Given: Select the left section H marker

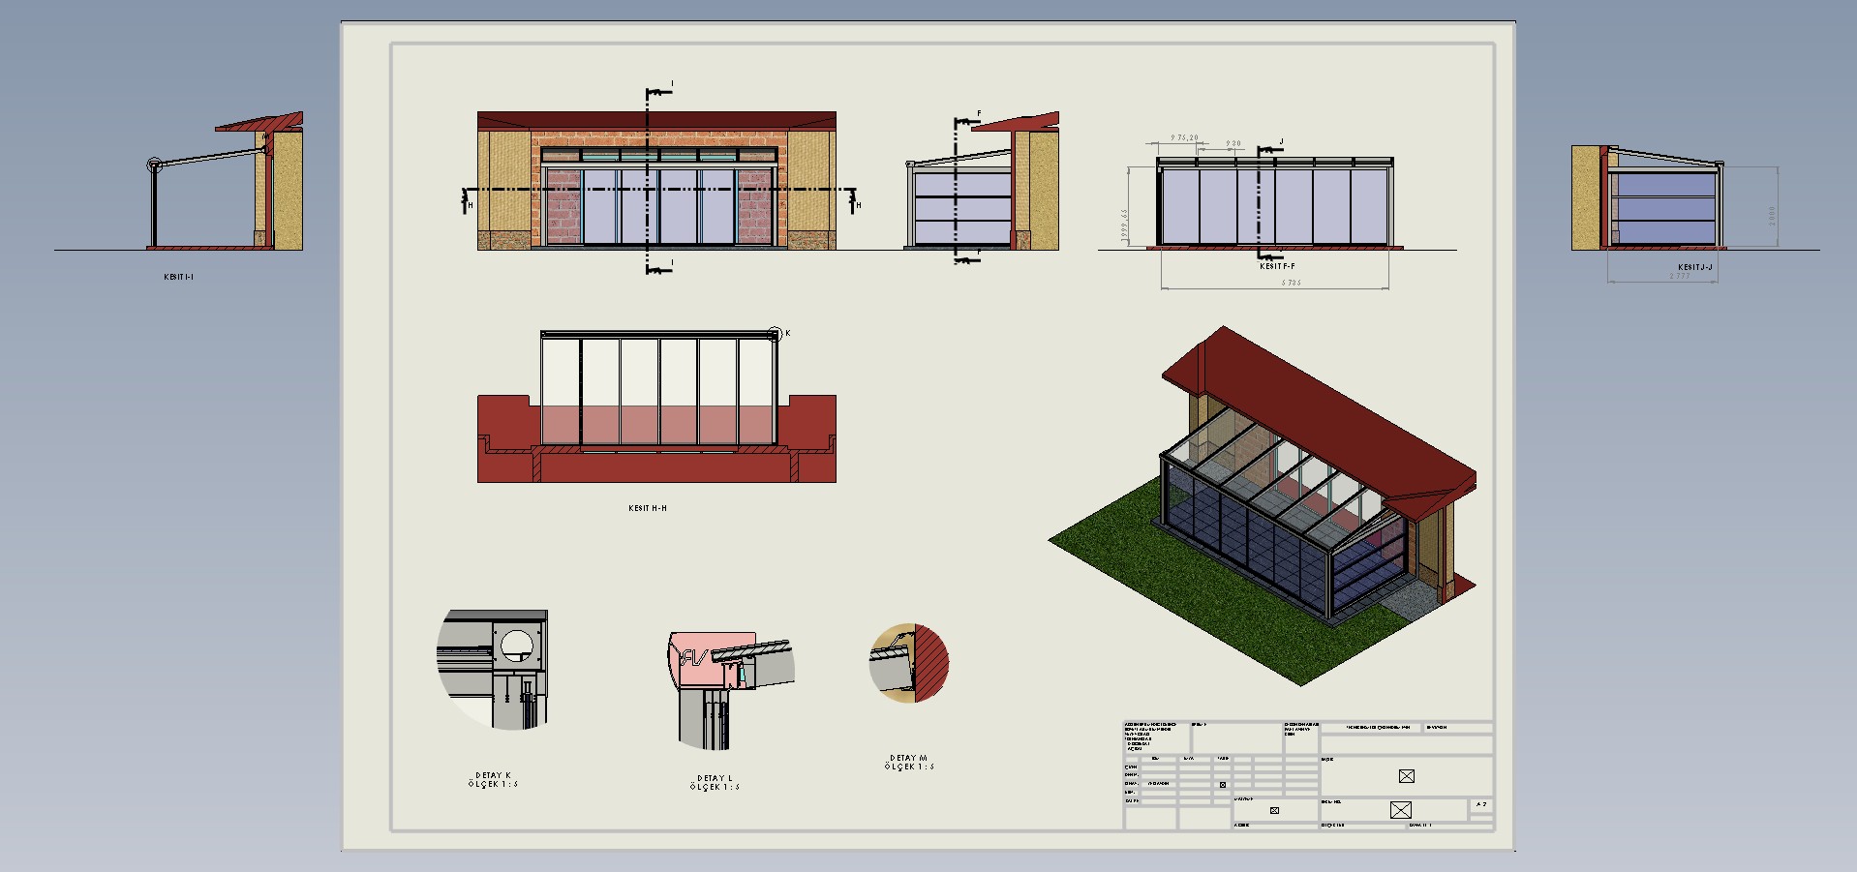Looking at the screenshot, I should [467, 200].
